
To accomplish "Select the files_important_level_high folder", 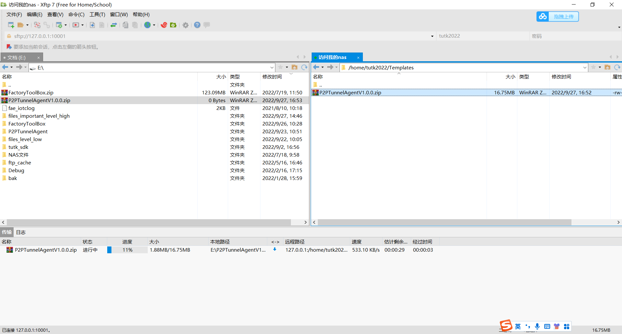I will click(x=39, y=116).
